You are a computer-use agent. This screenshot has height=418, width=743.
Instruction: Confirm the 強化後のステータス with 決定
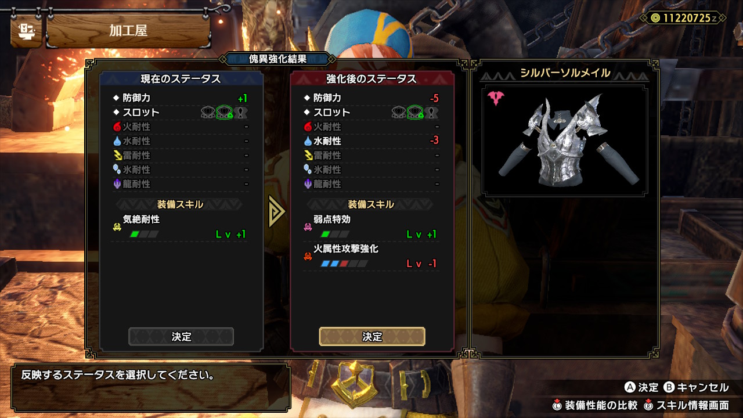click(372, 336)
